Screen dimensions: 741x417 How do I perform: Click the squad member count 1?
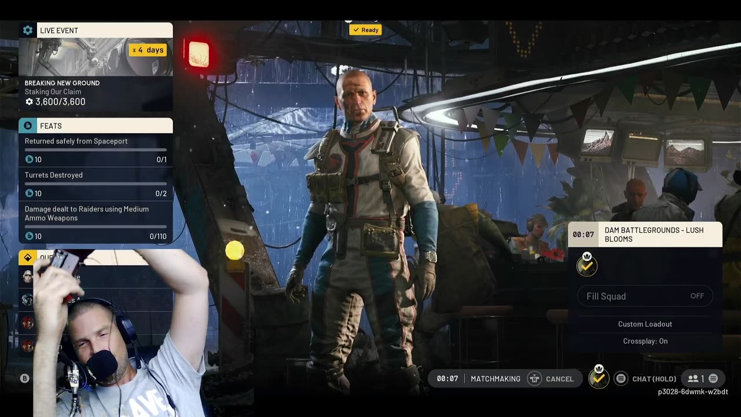pos(703,379)
